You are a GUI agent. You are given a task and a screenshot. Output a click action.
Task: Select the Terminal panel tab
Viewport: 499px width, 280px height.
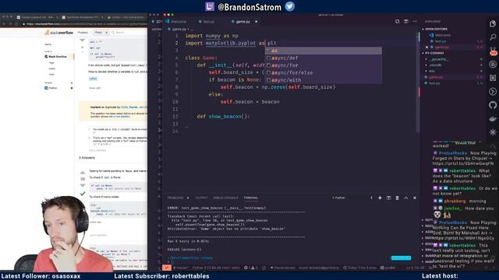[251, 198]
